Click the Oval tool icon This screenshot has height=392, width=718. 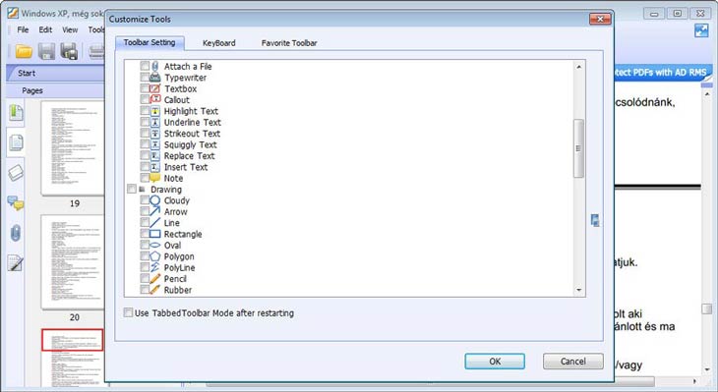tap(155, 246)
